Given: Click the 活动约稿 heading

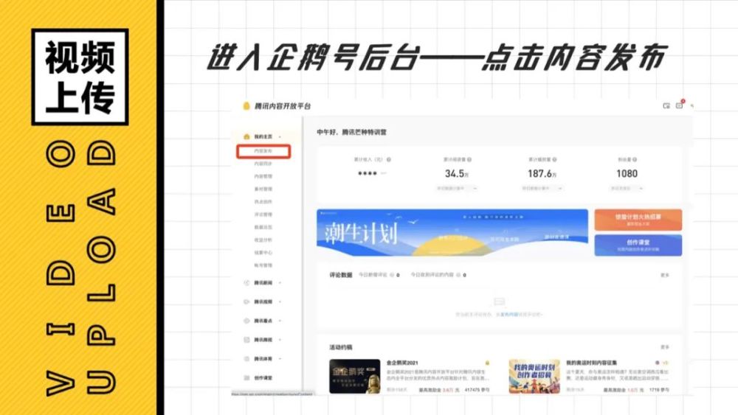Looking at the screenshot, I should click(x=340, y=347).
